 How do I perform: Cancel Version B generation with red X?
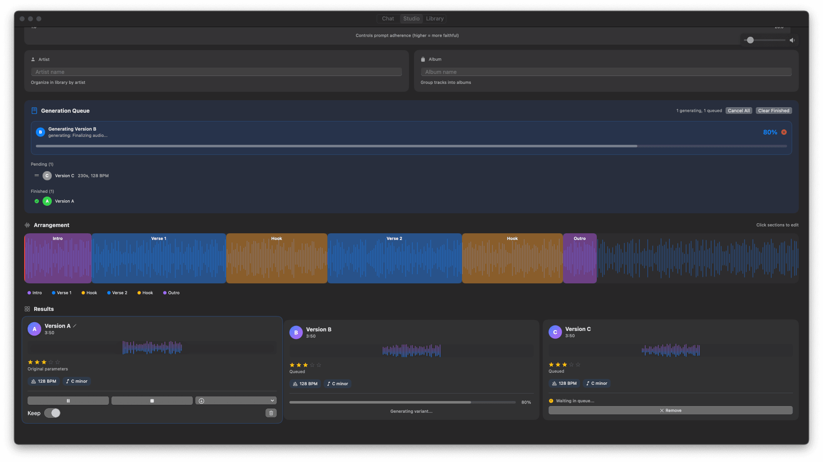point(784,132)
